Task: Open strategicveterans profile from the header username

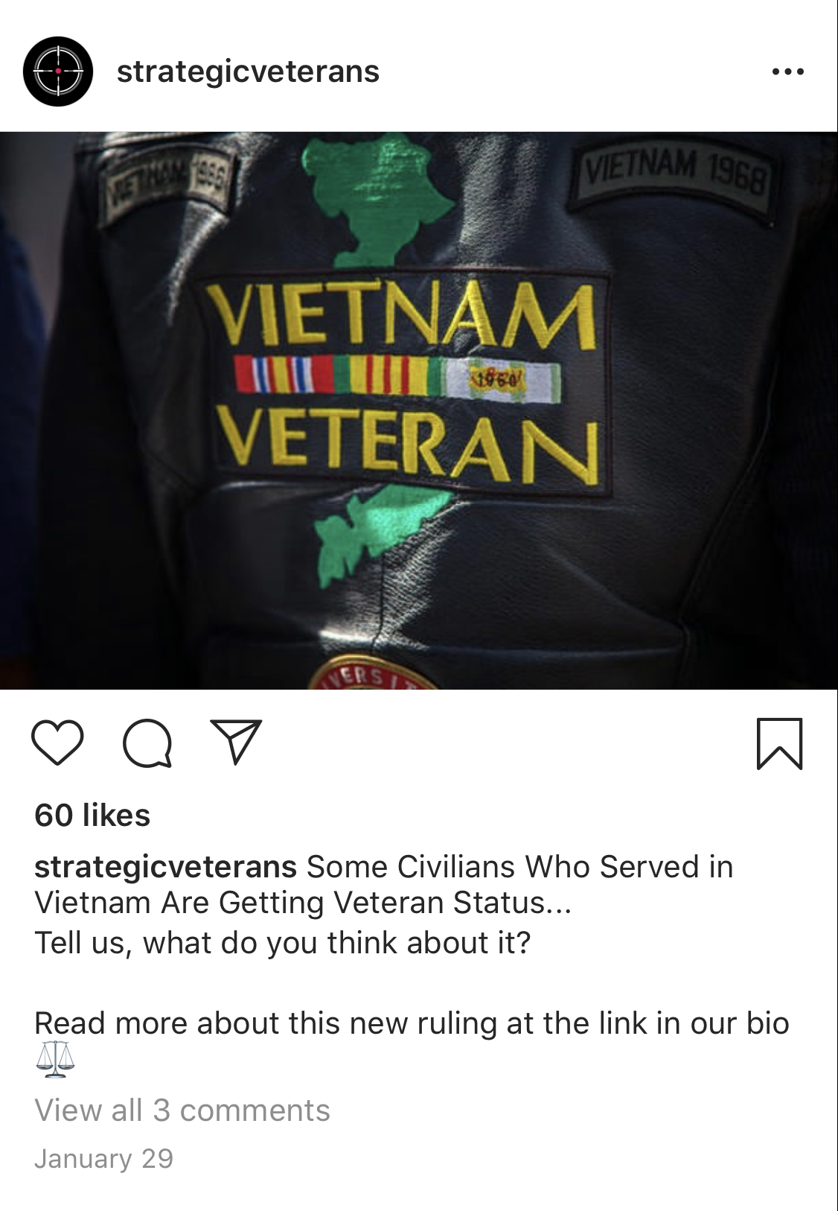Action: pyautogui.click(x=248, y=71)
